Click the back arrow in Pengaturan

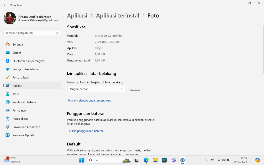(x=5, y=5)
